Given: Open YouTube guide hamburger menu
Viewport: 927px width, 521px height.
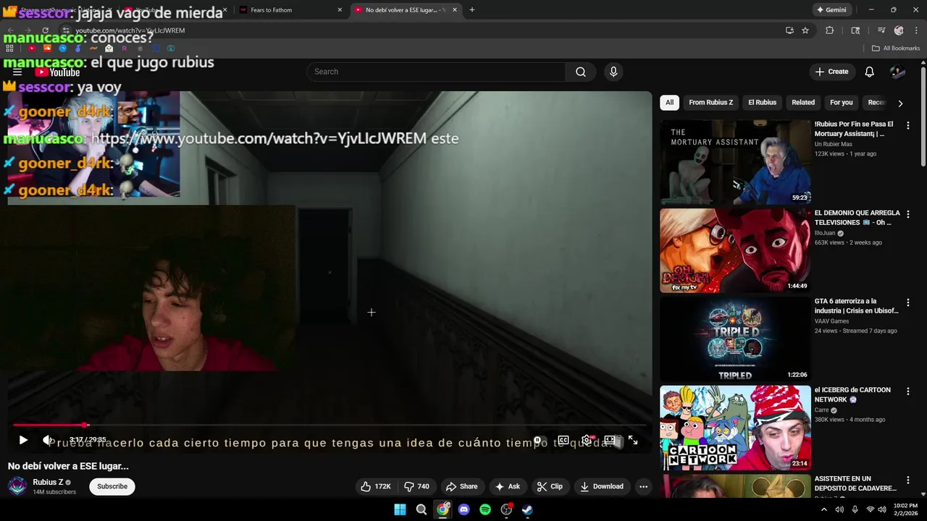Looking at the screenshot, I should point(17,72).
